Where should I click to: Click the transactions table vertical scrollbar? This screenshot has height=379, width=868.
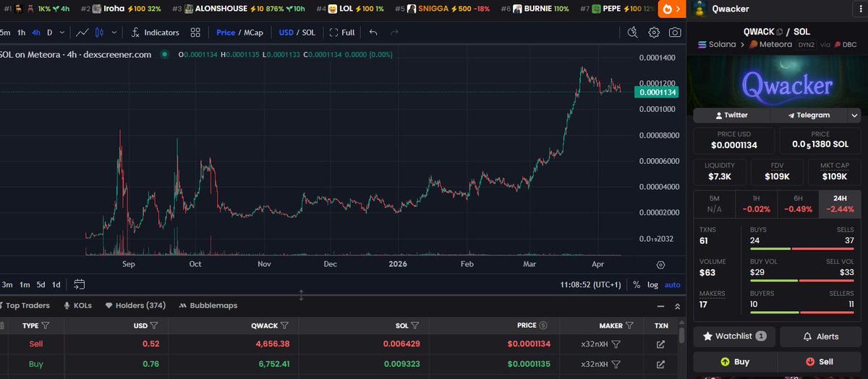point(681,334)
